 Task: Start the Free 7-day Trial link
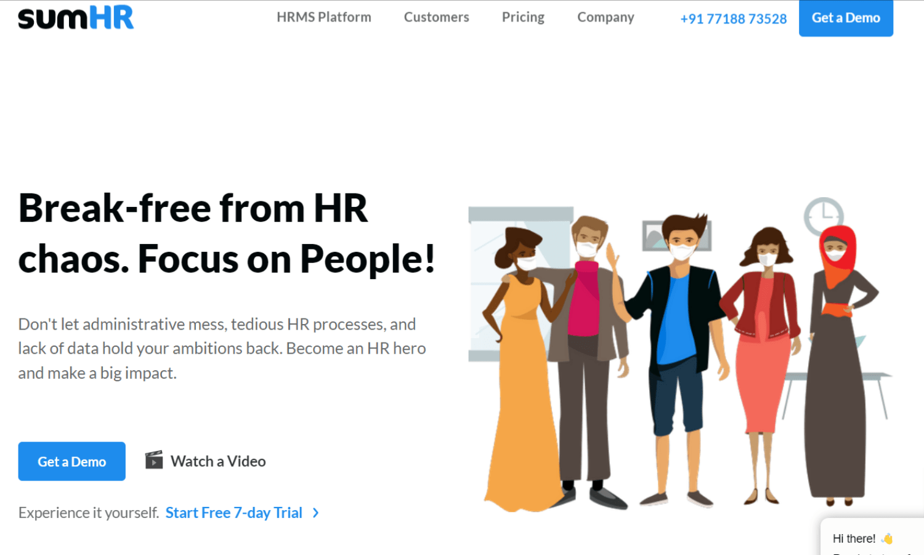234,512
